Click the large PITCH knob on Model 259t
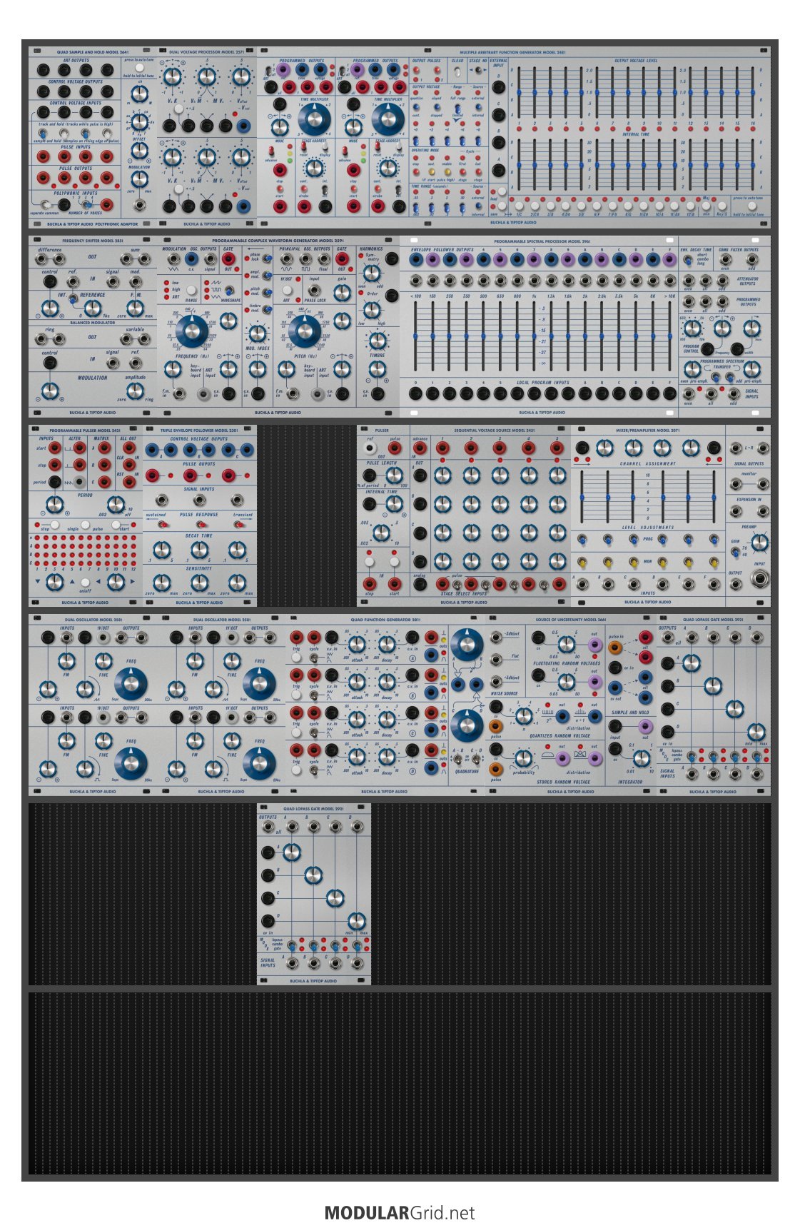This screenshot has height=1228, width=800. [305, 332]
